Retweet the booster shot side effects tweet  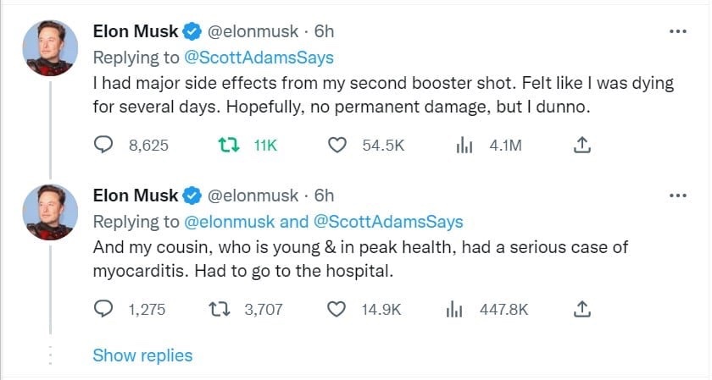point(227,146)
